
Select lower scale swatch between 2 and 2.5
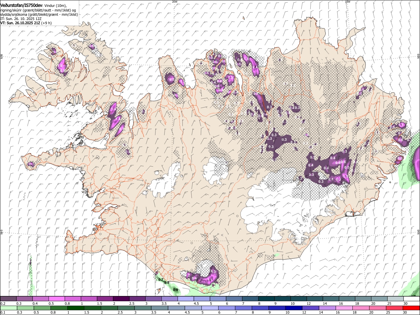point(109,308)
